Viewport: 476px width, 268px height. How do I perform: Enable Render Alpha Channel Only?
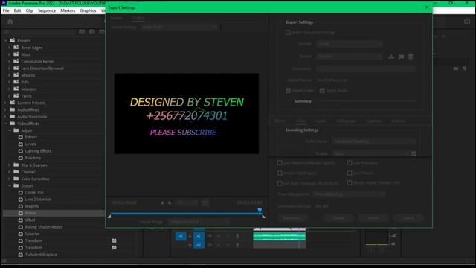pyautogui.click(x=350, y=183)
